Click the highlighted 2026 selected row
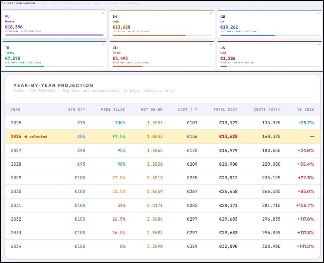Screen dimensions: 324x263 tap(163, 136)
